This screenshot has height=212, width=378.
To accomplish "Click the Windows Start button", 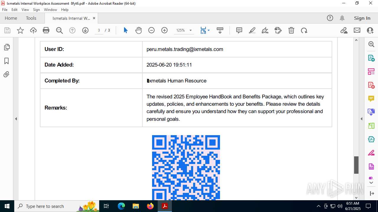I will click(x=7, y=206).
